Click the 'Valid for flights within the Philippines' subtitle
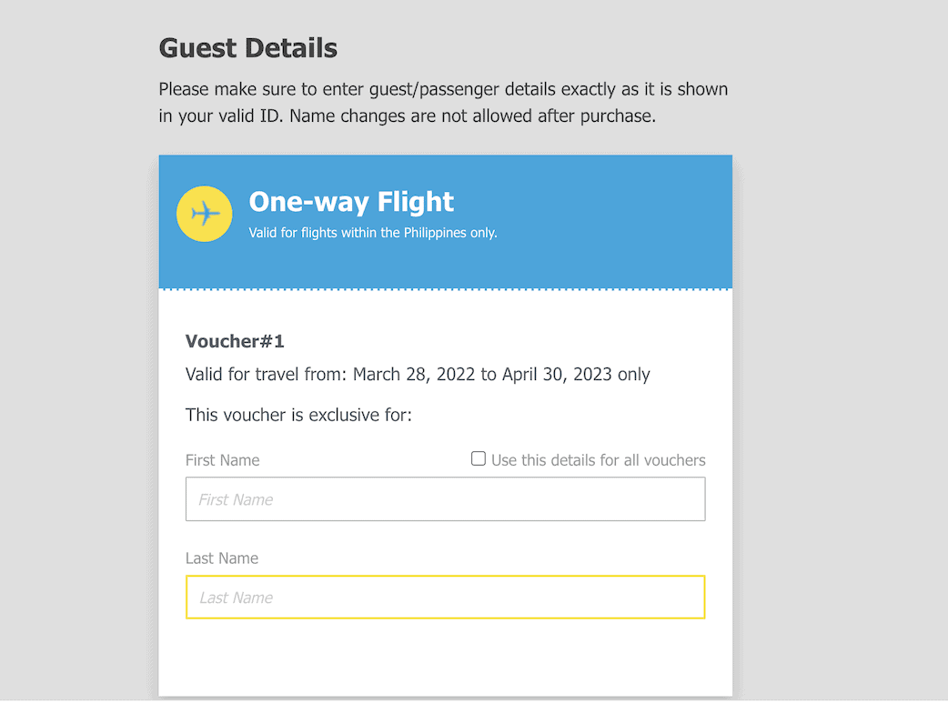This screenshot has width=948, height=704. [x=373, y=233]
